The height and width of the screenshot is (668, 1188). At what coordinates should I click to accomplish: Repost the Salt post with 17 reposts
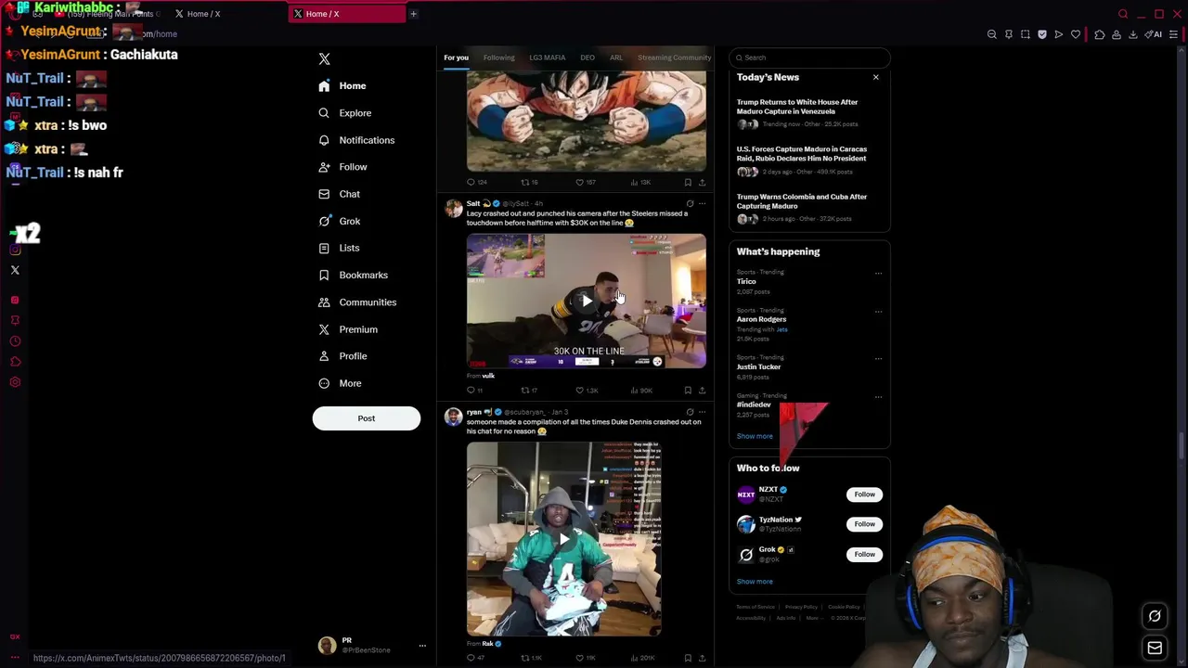pyautogui.click(x=529, y=391)
